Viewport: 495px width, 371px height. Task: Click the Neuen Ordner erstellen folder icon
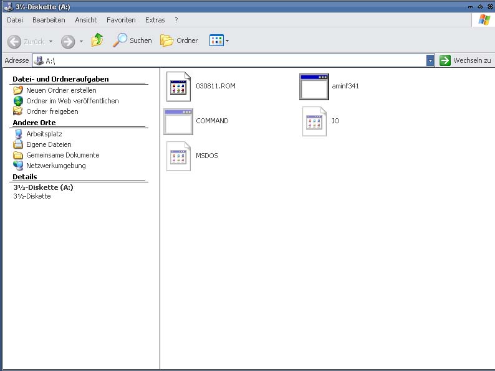point(18,90)
